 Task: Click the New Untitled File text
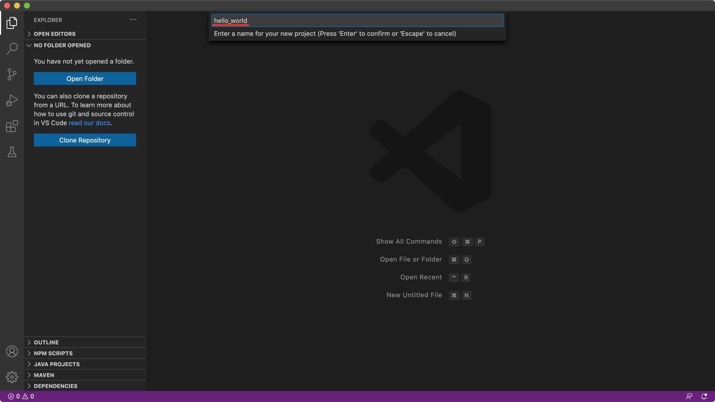coord(414,295)
